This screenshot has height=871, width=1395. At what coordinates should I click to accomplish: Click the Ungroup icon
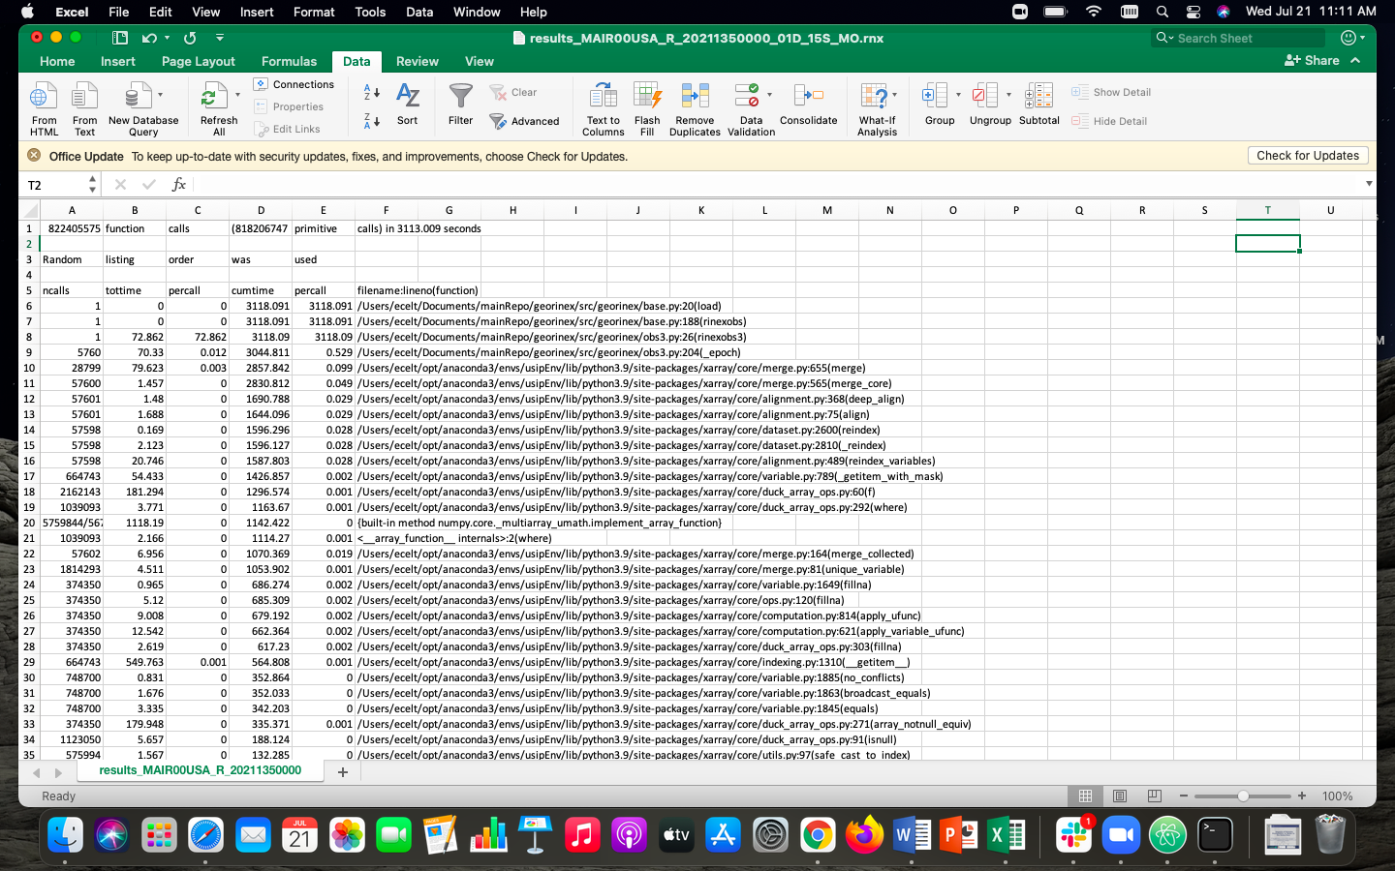pos(985,96)
